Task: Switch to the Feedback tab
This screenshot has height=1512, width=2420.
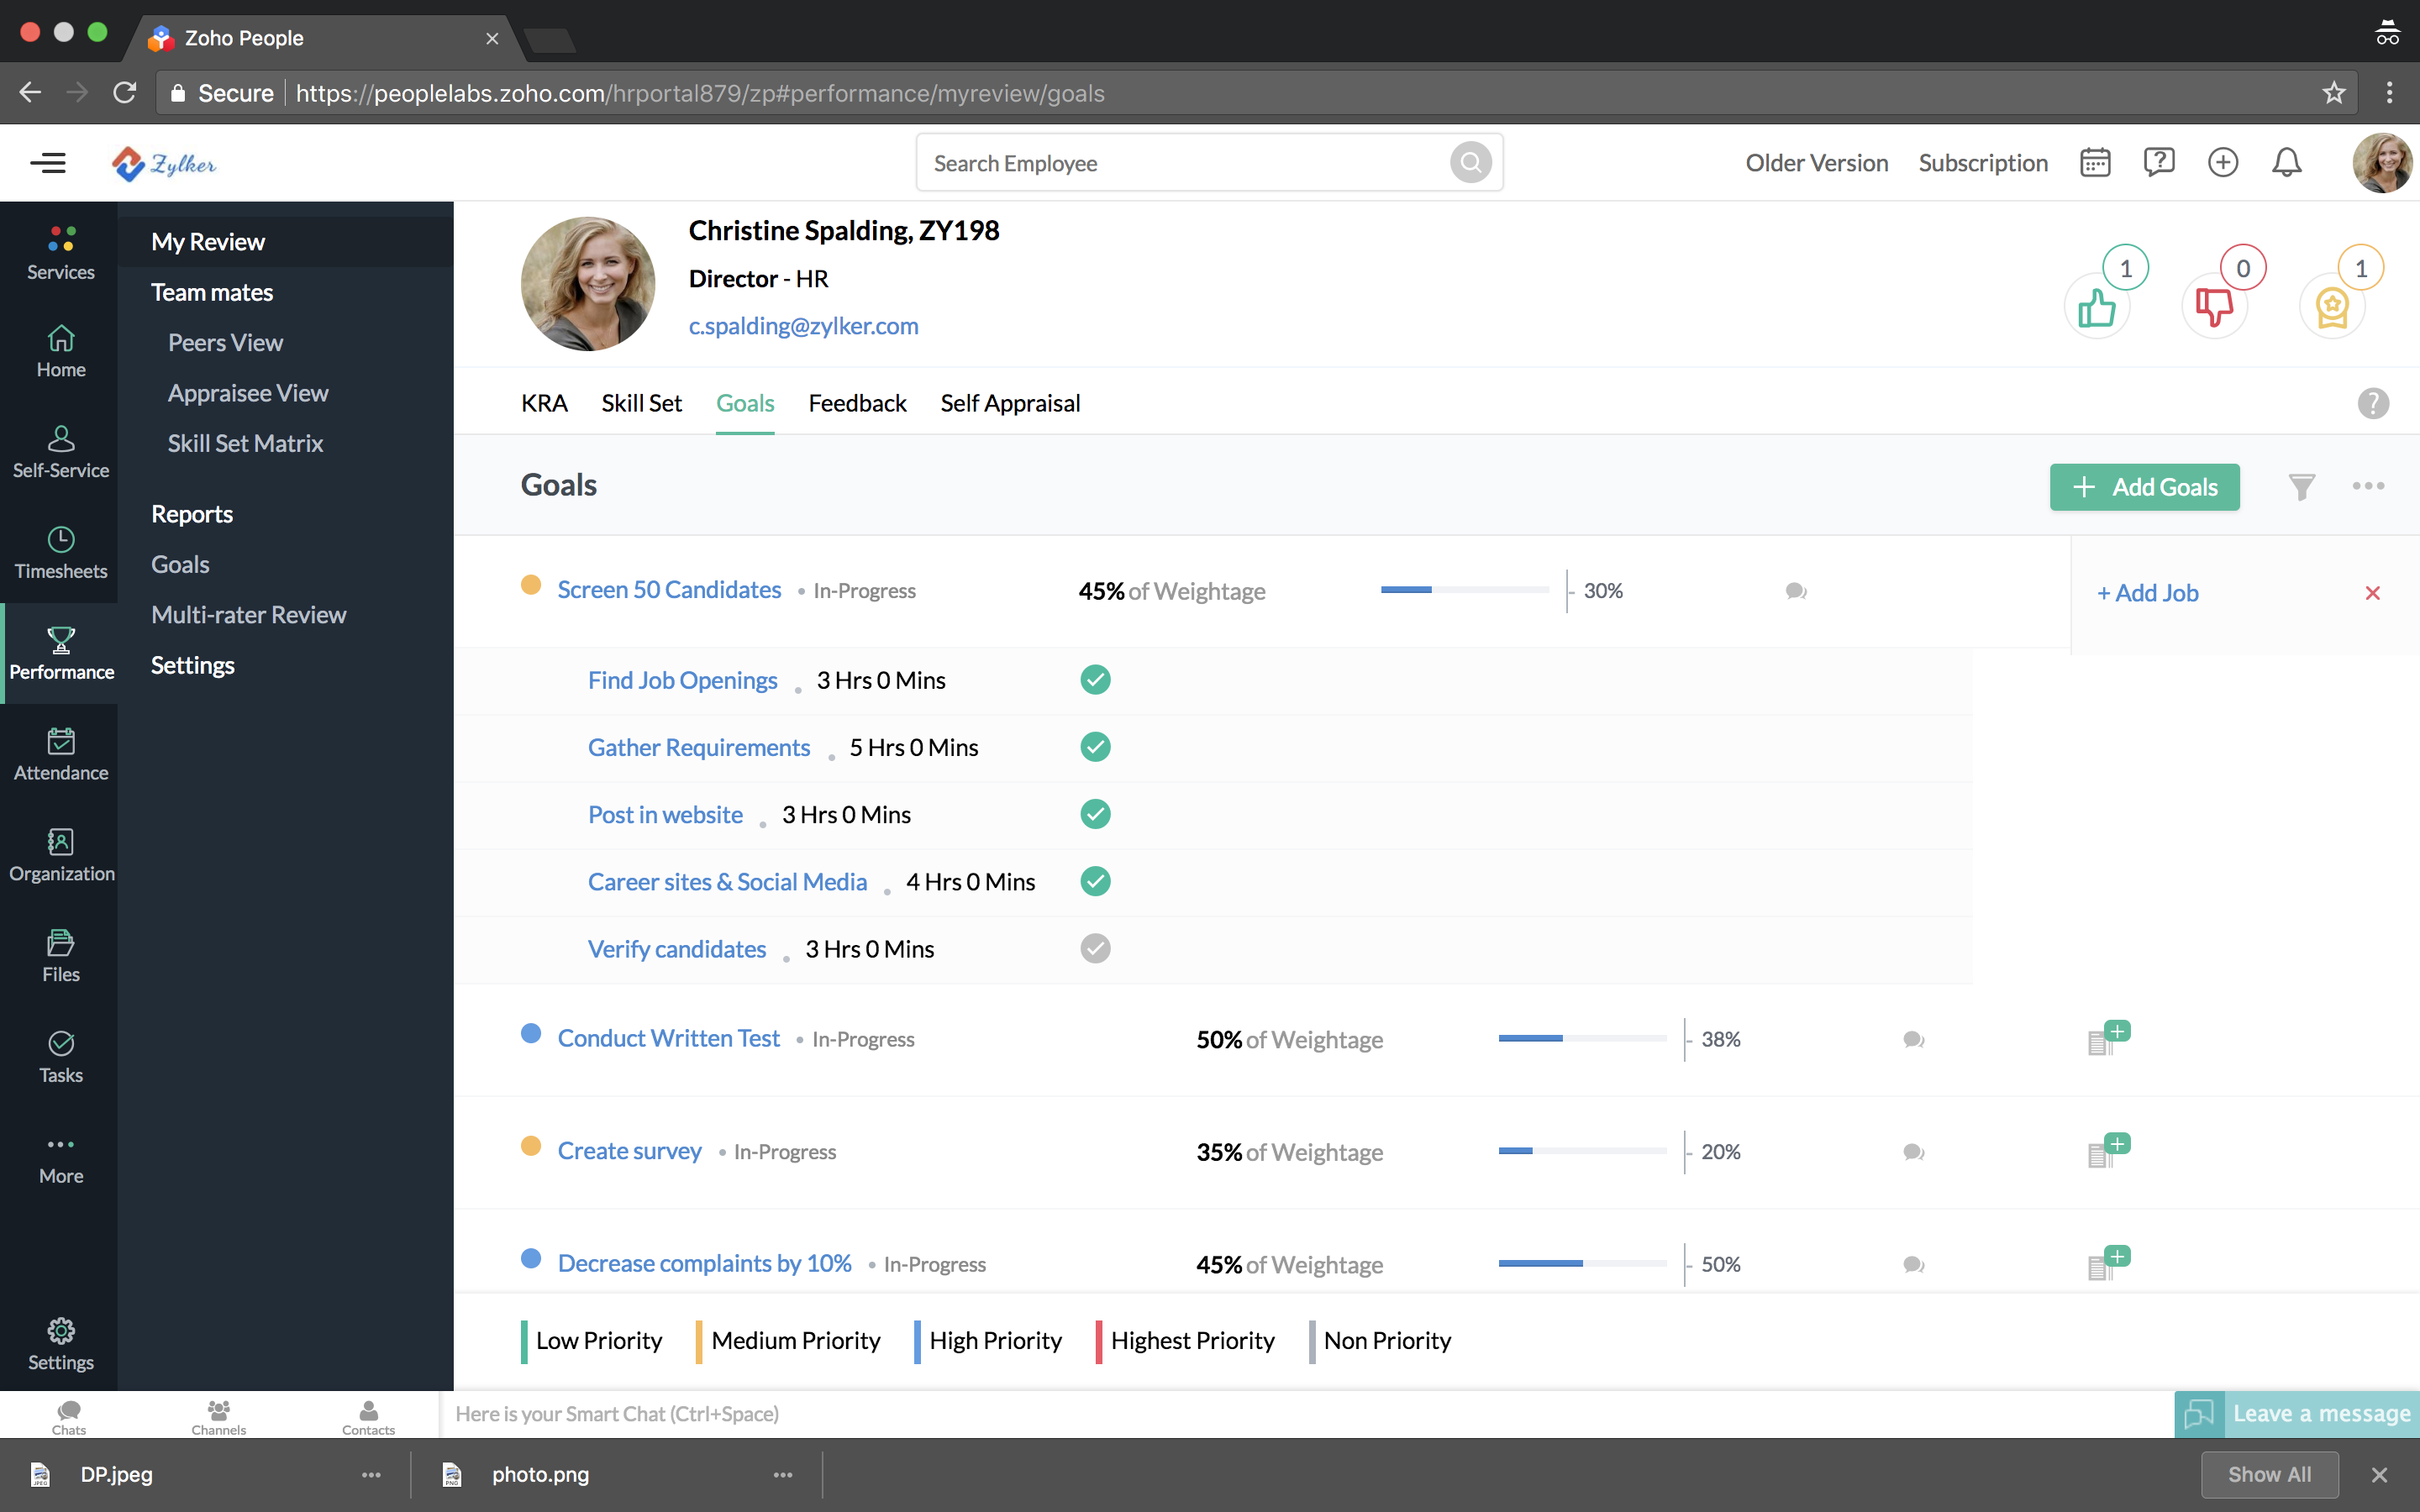Action: tap(857, 403)
